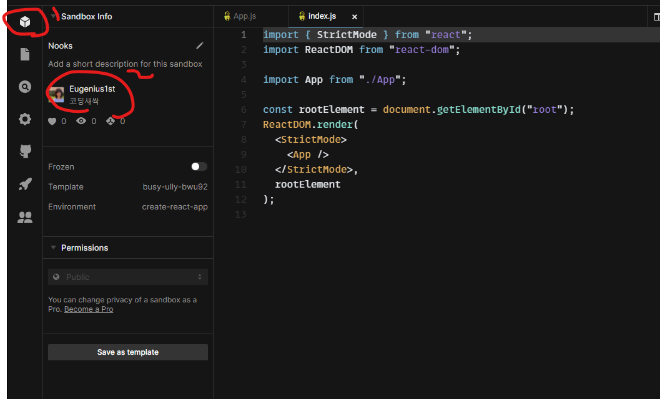Click the App.js file icon in tab
Viewport: 660px width, 399px height.
click(227, 16)
